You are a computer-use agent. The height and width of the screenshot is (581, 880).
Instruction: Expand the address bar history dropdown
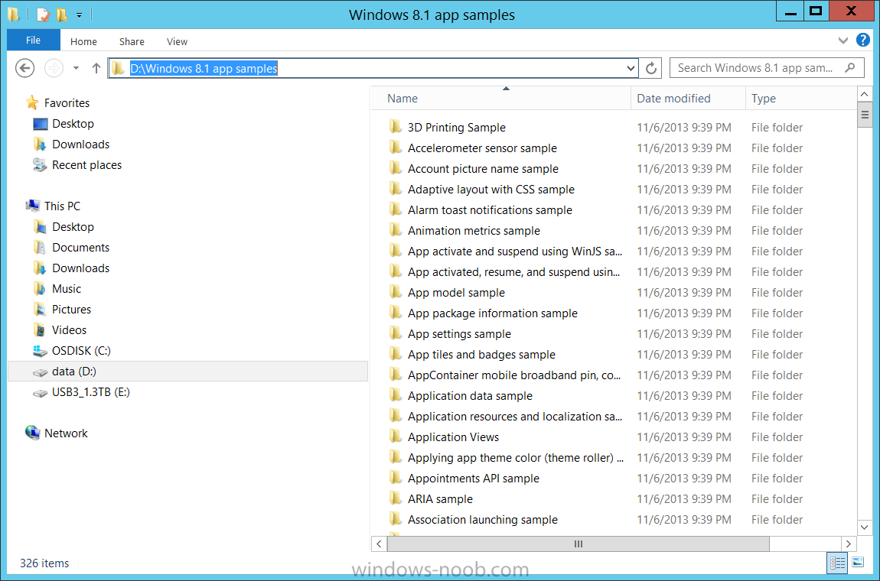tap(631, 68)
